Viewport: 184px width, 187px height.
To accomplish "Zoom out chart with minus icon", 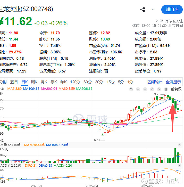I will tap(145, 89).
